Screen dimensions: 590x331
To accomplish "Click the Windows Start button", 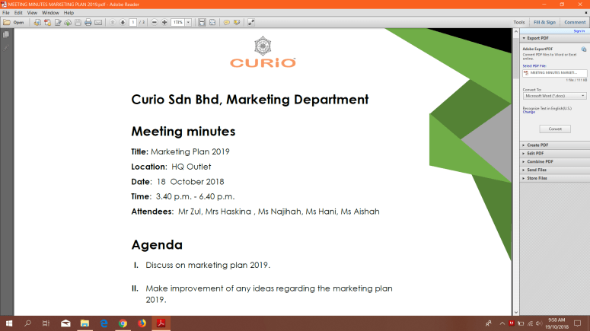I will (9, 323).
